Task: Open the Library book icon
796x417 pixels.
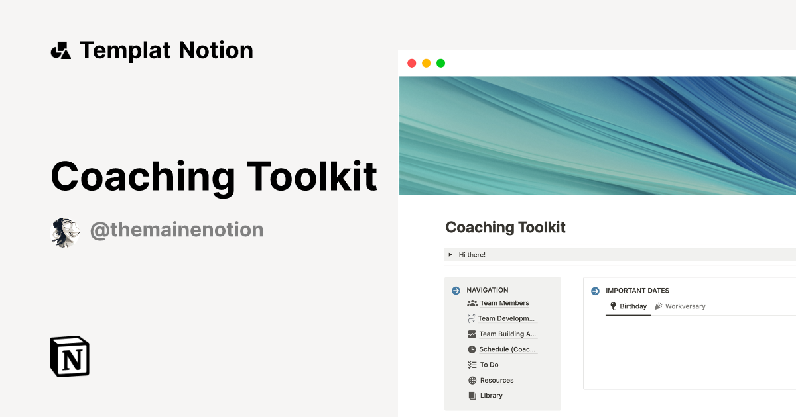Action: click(472, 395)
